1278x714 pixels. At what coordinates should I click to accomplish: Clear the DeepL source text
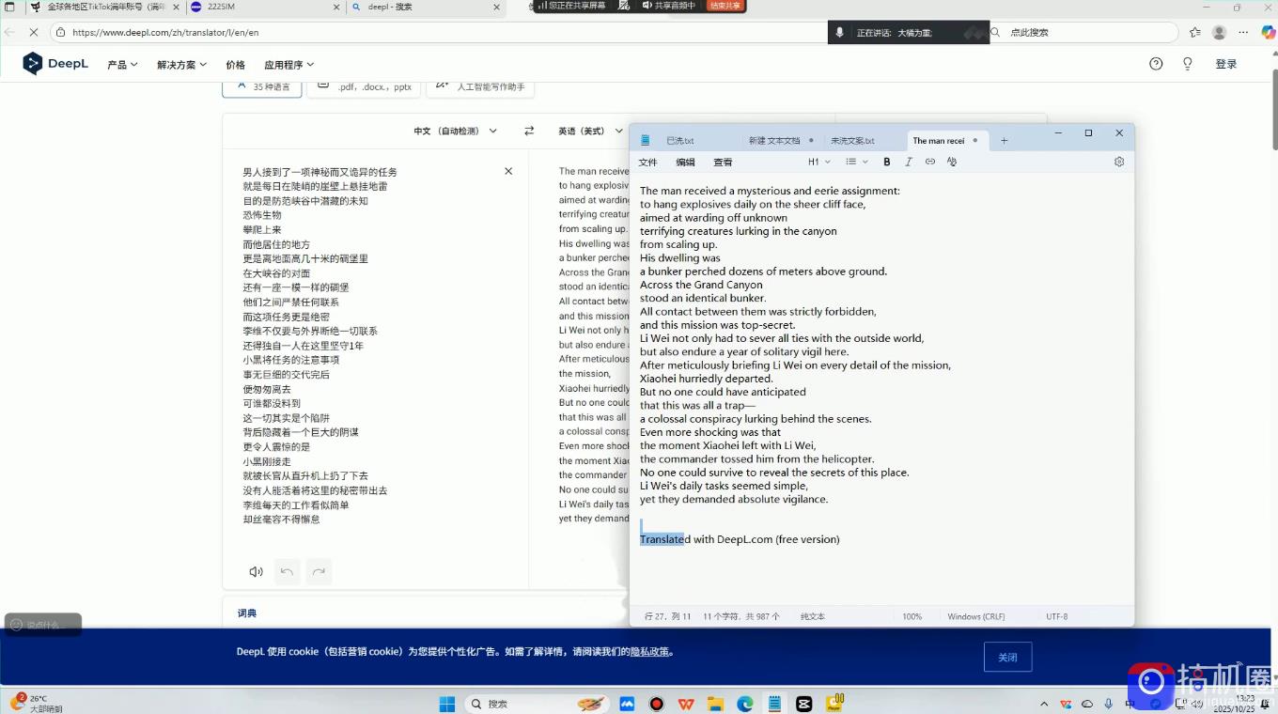pos(508,171)
